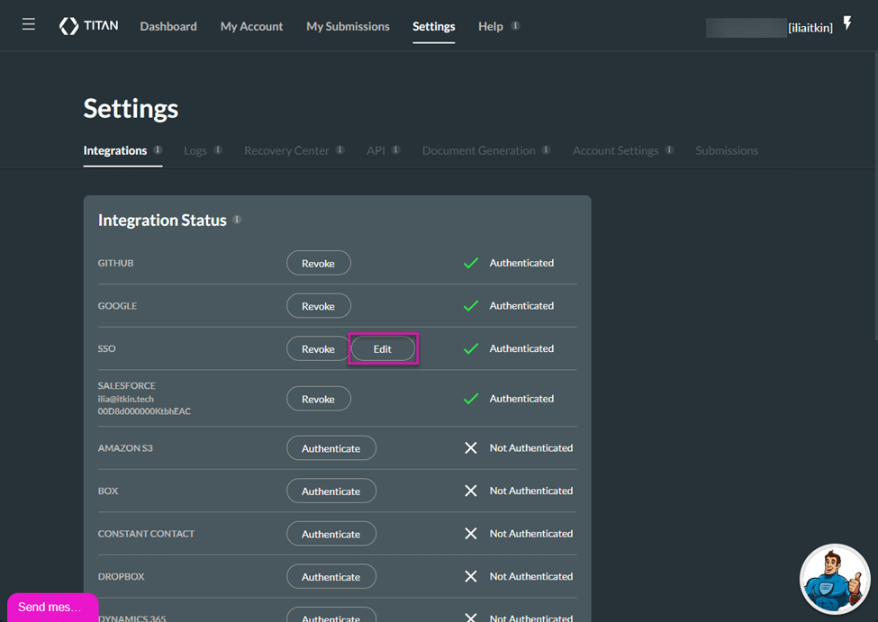Click the info icon beside Logs tab
878x622 pixels.
pyautogui.click(x=219, y=149)
